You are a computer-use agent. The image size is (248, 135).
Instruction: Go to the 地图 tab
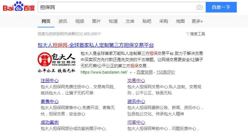point(180,21)
